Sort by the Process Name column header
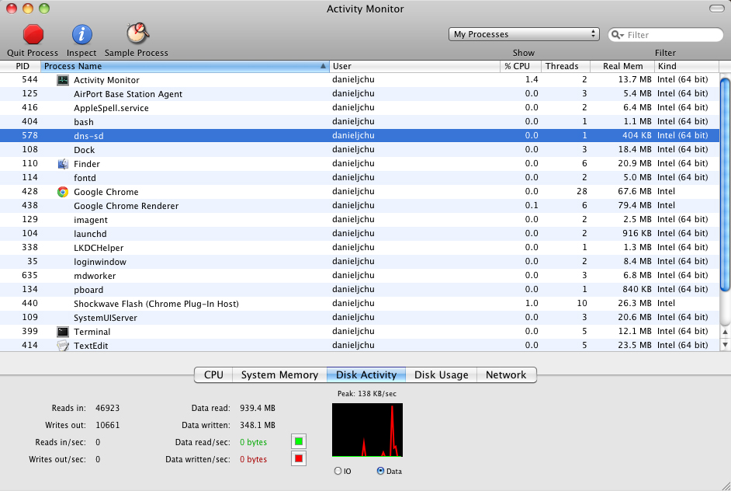Screen dimensions: 731x491 [185, 66]
